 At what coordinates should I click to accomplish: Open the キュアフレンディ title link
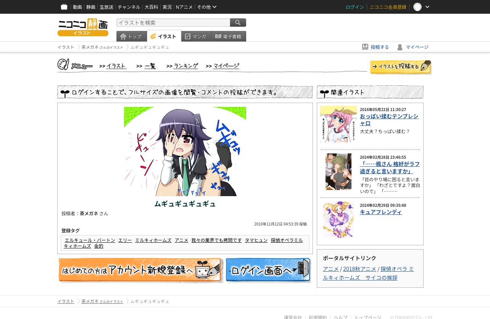[x=381, y=212]
